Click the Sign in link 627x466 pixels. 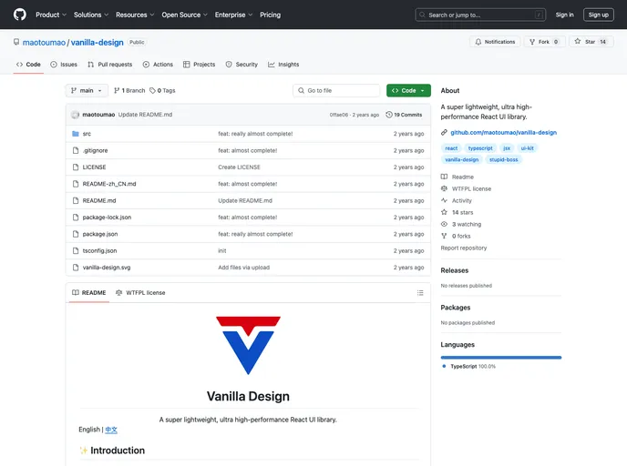pyautogui.click(x=564, y=15)
